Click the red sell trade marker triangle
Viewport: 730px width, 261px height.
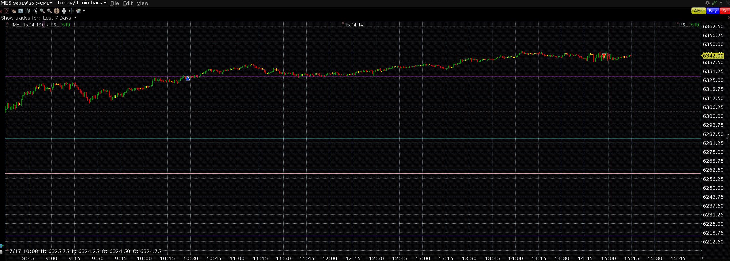(x=604, y=56)
